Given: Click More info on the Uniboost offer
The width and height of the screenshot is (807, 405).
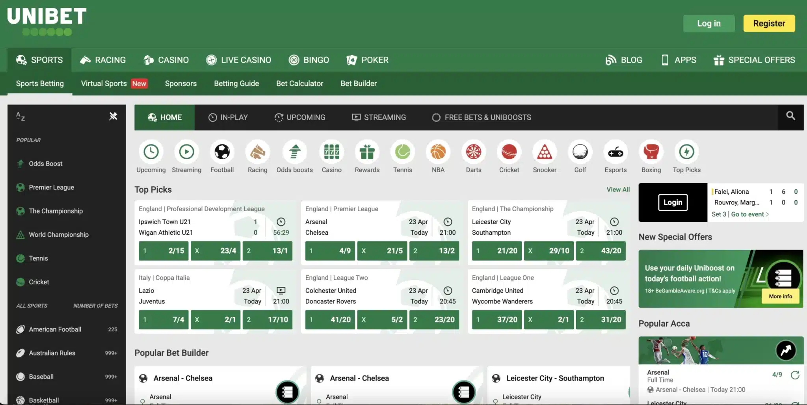Looking at the screenshot, I should pos(780,296).
